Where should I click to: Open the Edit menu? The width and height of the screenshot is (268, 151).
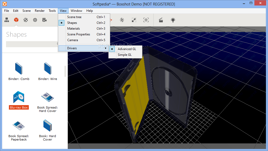pyautogui.click(x=16, y=10)
